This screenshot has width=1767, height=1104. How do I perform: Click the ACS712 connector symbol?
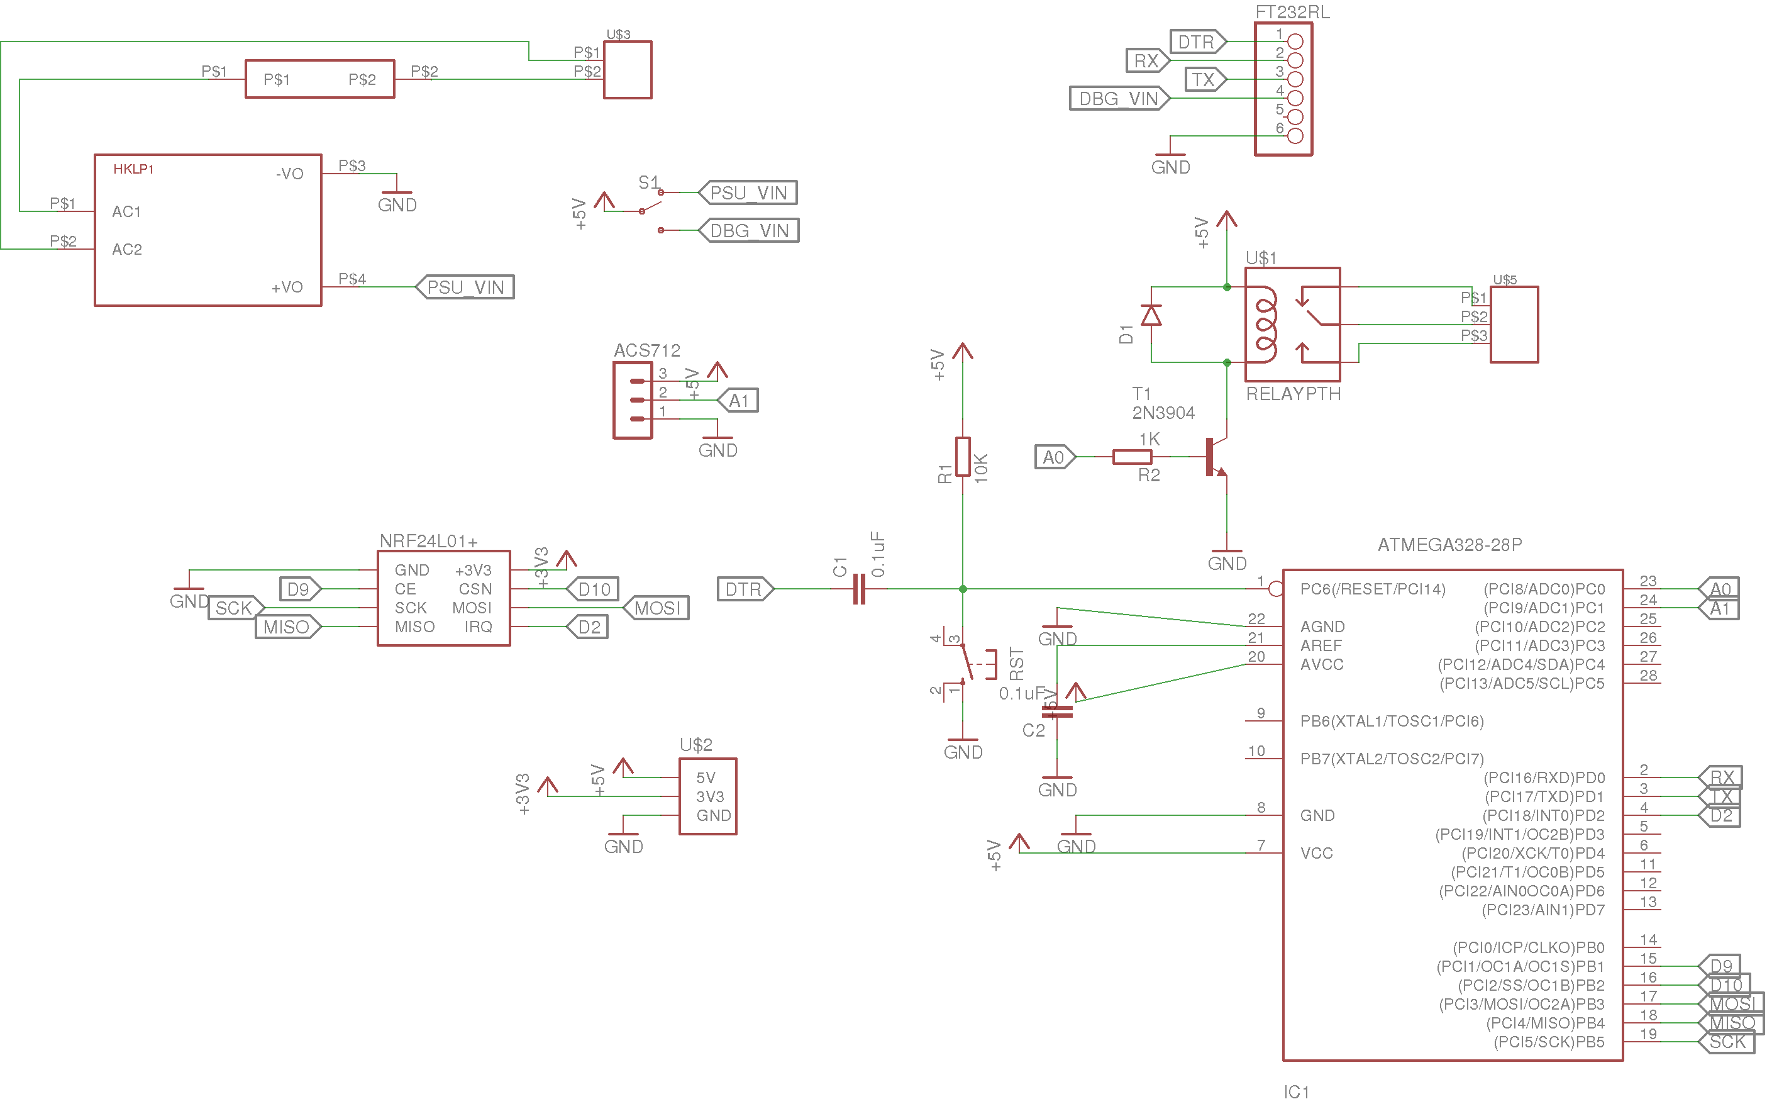[x=632, y=400]
